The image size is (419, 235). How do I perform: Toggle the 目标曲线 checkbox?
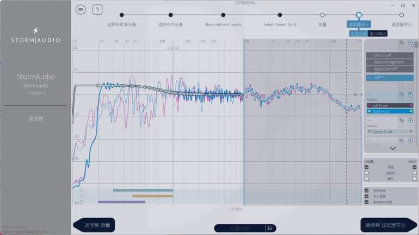coord(367,190)
